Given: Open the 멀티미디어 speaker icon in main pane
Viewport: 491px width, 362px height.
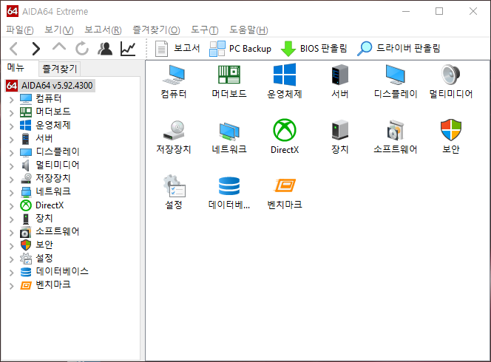Looking at the screenshot, I should coord(450,75).
